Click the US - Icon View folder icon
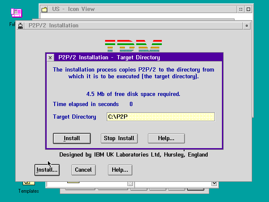 click(44, 9)
